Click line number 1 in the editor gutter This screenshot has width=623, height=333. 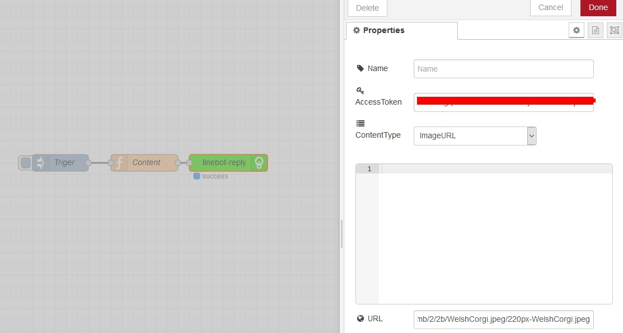click(x=369, y=169)
